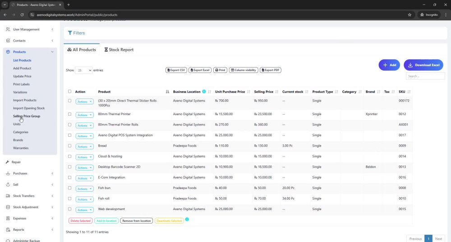The image size is (451, 242).
Task: Sort by Current stock column icon
Action: [307, 92]
